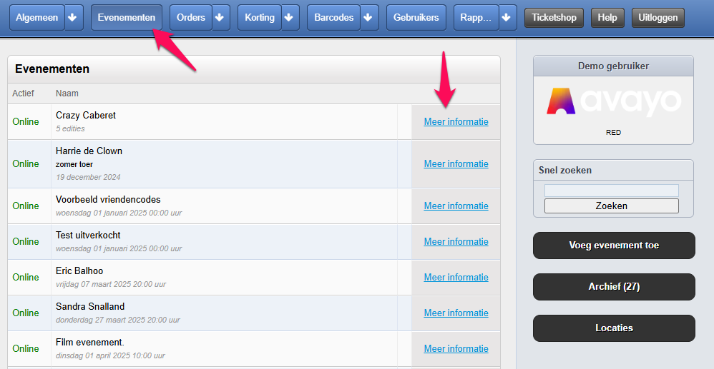Screen dimensions: 714x369
Task: Click the Naam column header
Action: (x=67, y=93)
